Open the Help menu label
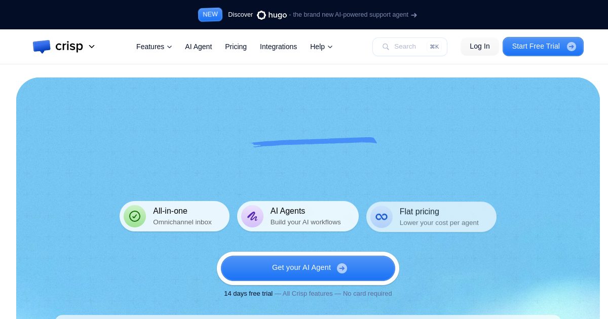608x319 pixels. pos(317,47)
